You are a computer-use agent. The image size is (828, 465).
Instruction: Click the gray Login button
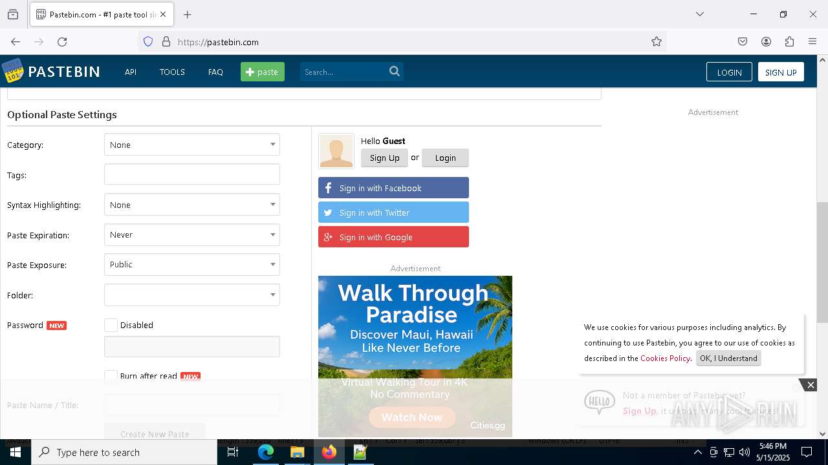445,158
